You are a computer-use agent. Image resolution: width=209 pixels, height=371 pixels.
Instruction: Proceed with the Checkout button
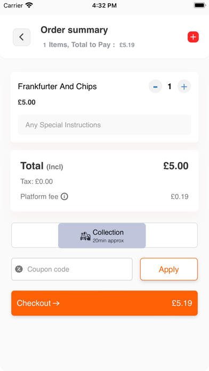pos(104,303)
